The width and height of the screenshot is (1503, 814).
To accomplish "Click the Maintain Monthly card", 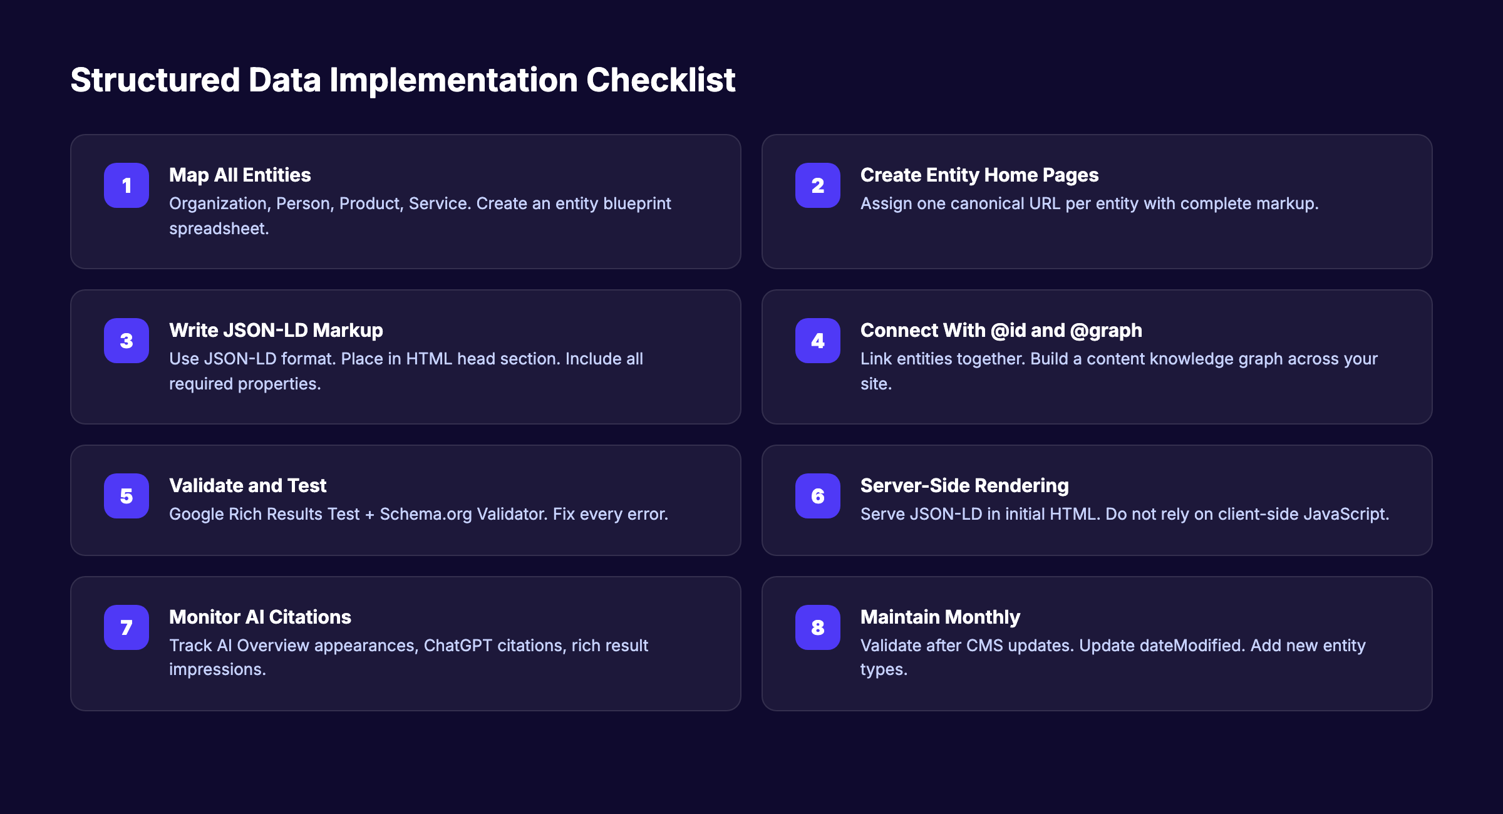I will [940, 617].
